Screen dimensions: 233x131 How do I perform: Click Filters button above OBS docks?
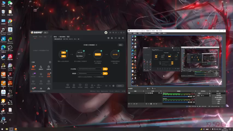(154, 88)
